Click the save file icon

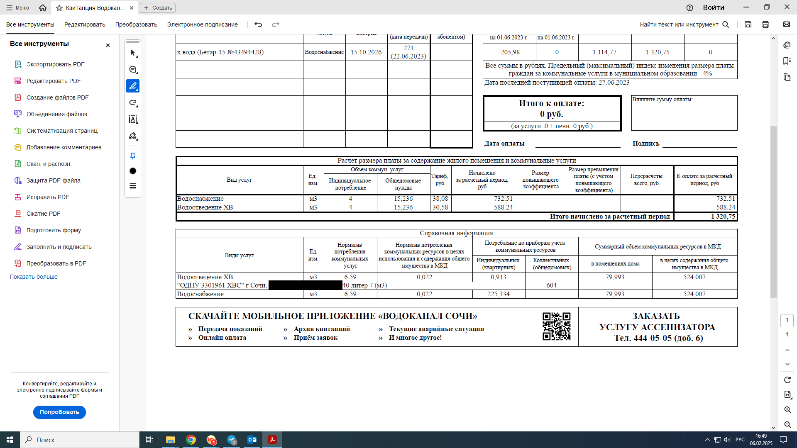(748, 24)
